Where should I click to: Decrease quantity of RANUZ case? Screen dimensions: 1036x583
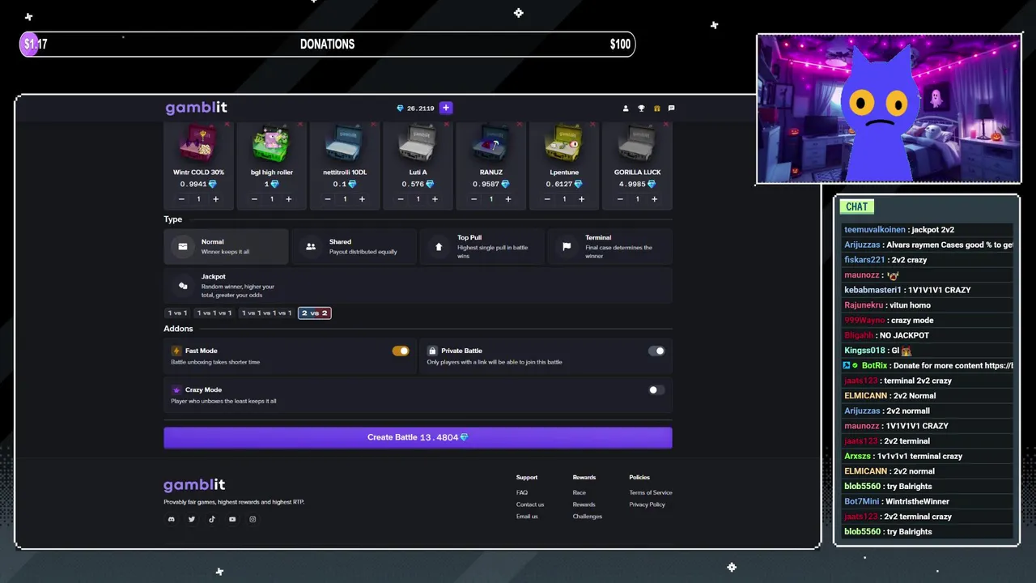[x=473, y=199]
